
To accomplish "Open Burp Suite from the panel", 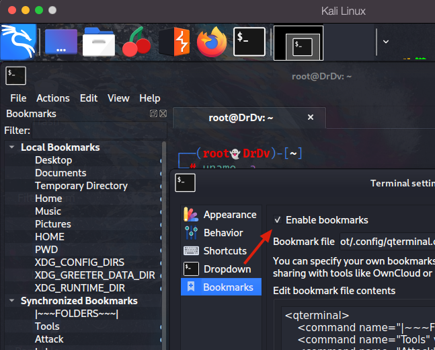I will (x=175, y=42).
